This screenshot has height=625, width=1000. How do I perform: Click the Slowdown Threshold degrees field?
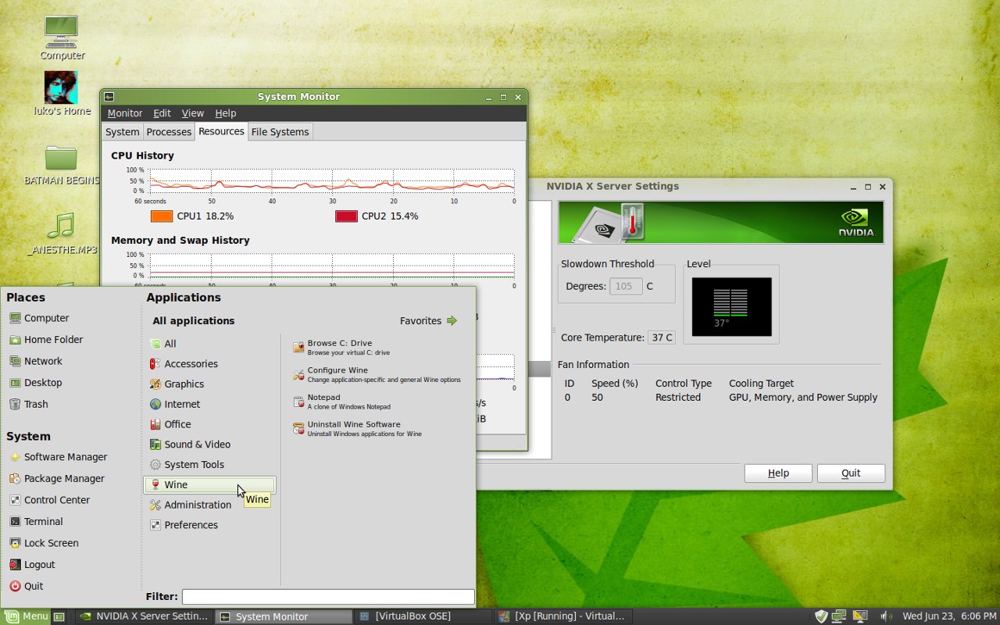click(626, 286)
